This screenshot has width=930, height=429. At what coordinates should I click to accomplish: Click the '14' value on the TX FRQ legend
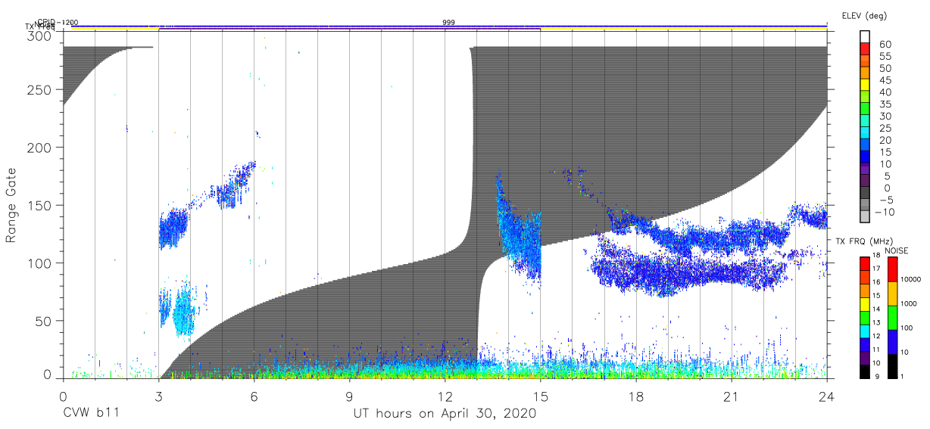[877, 309]
